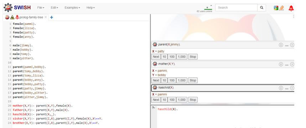Screen dimensions: 306x128
Task: Open the Help menu
Action: pyautogui.click(x=90, y=7)
